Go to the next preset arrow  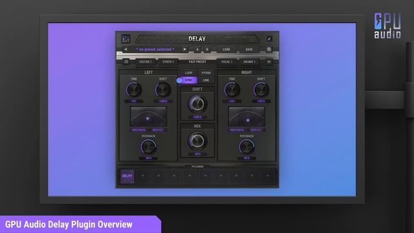[184, 49]
